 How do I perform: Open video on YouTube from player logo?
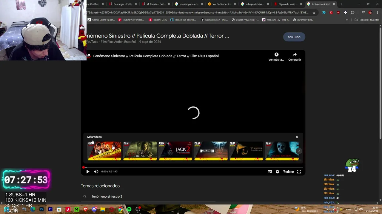(288, 171)
